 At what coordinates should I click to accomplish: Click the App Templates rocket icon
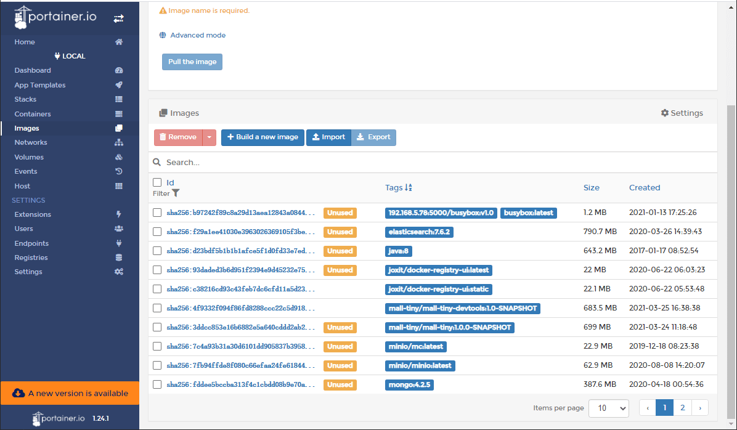[x=119, y=85]
